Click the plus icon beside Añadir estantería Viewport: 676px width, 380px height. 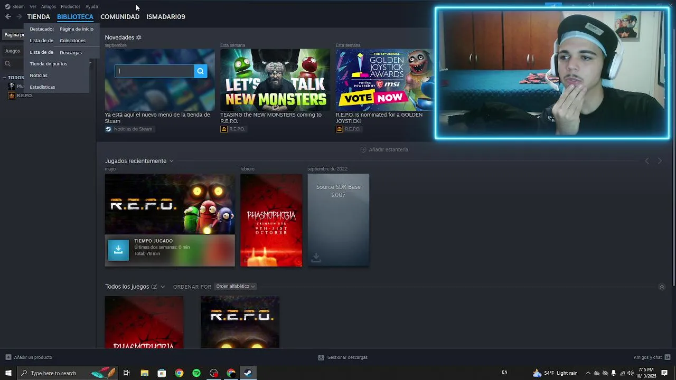click(363, 149)
